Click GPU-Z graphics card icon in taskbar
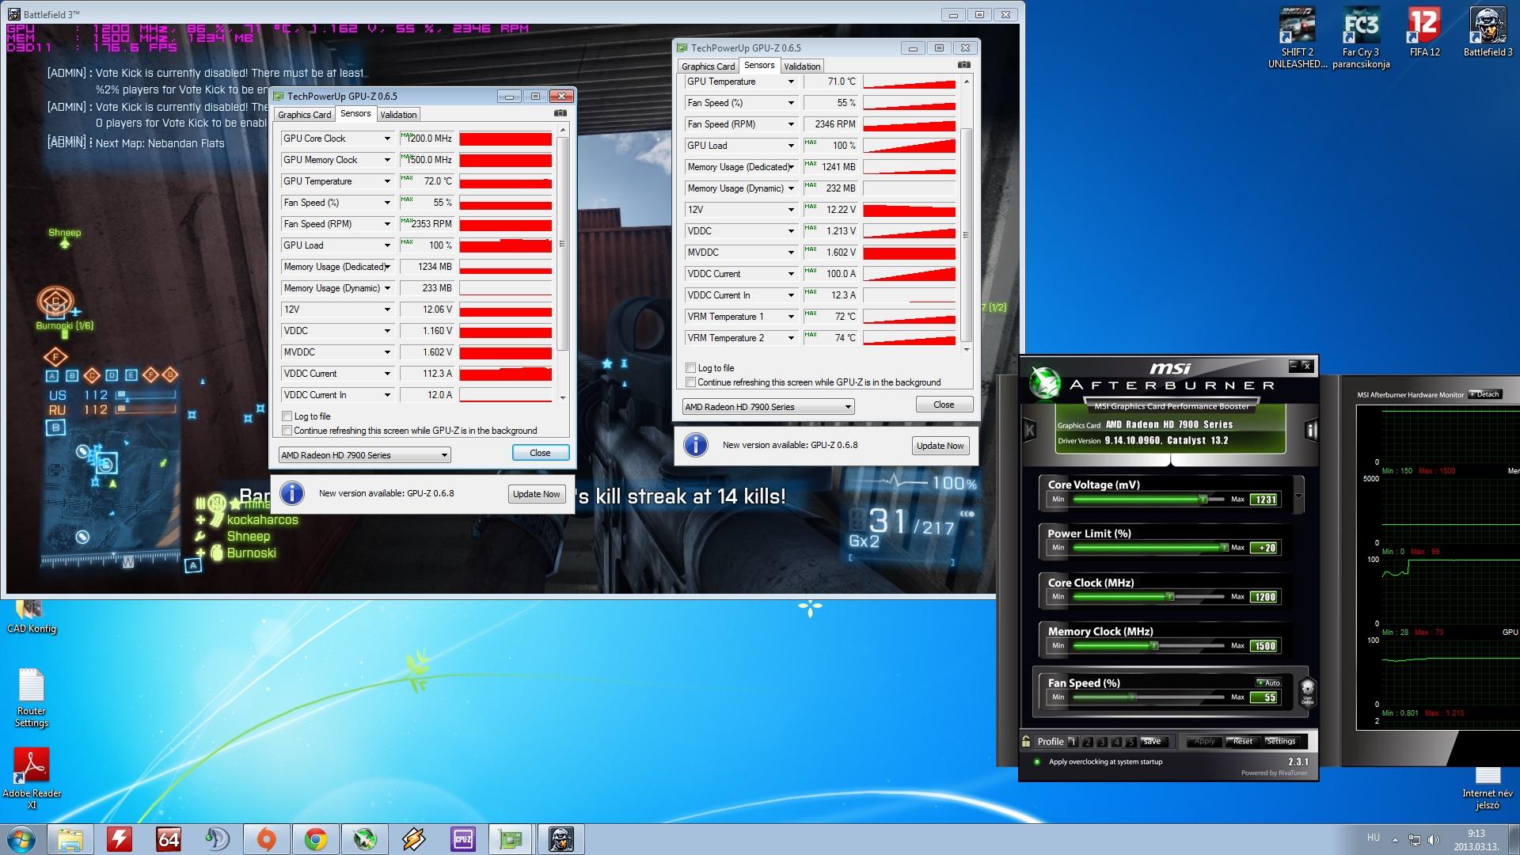This screenshot has height=855, width=1520. click(511, 839)
